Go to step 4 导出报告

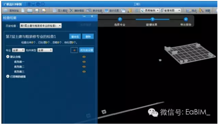186,22
